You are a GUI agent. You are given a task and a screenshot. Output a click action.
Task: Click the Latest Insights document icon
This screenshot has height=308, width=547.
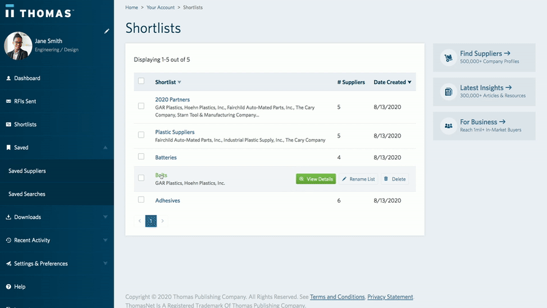tap(449, 92)
